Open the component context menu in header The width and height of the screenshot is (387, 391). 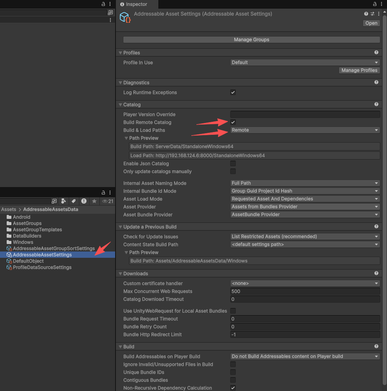click(378, 14)
